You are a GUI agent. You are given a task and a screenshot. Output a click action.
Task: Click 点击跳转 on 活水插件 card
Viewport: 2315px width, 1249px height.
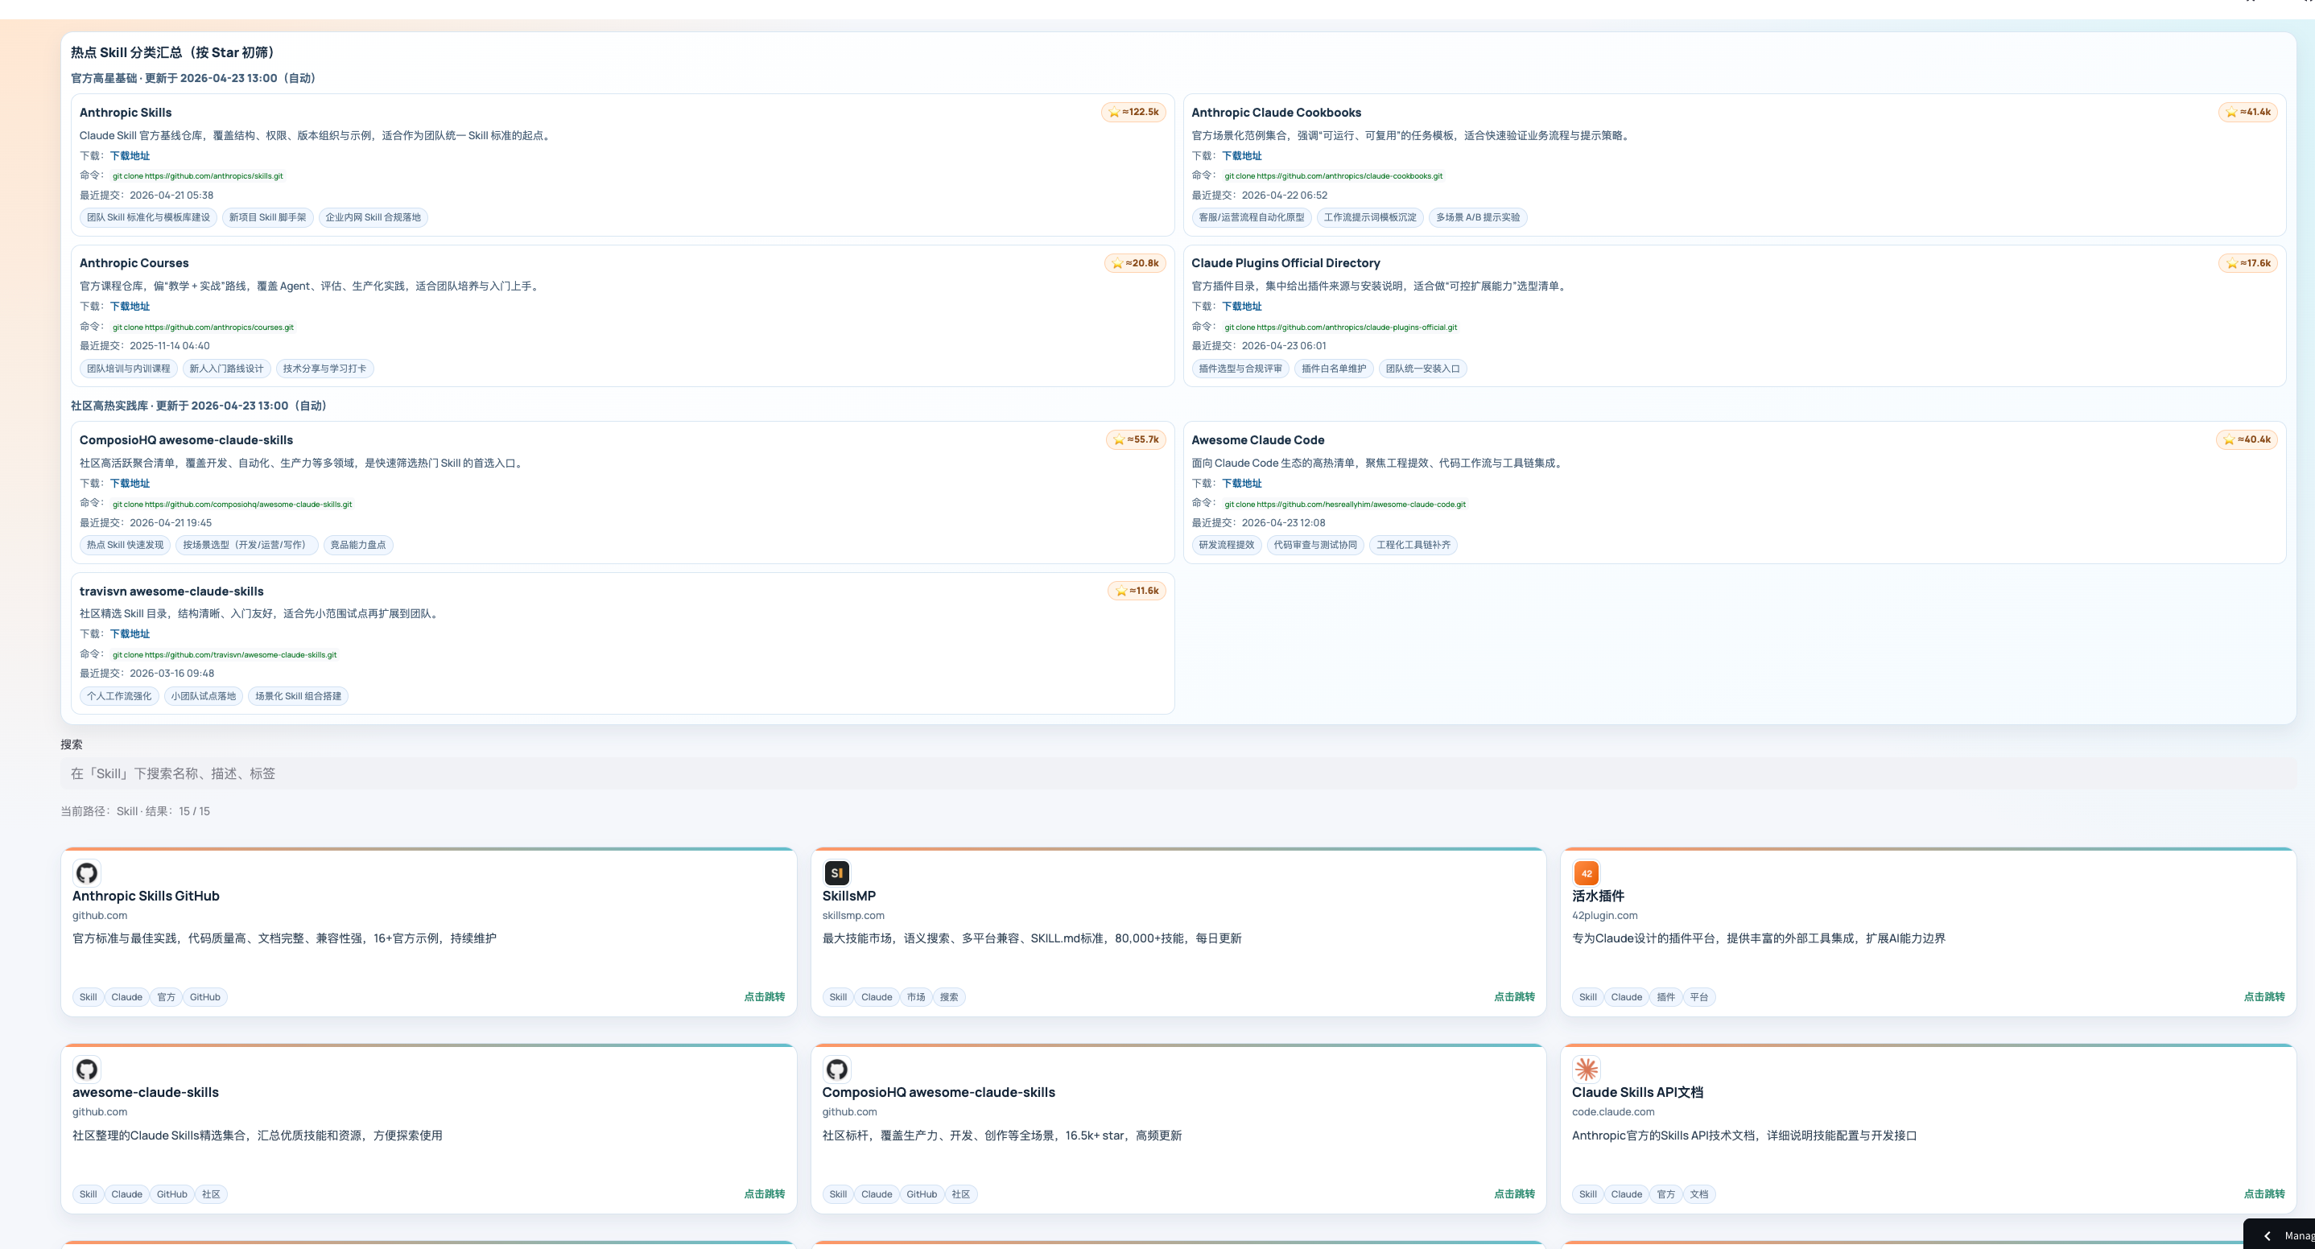[x=2263, y=996]
